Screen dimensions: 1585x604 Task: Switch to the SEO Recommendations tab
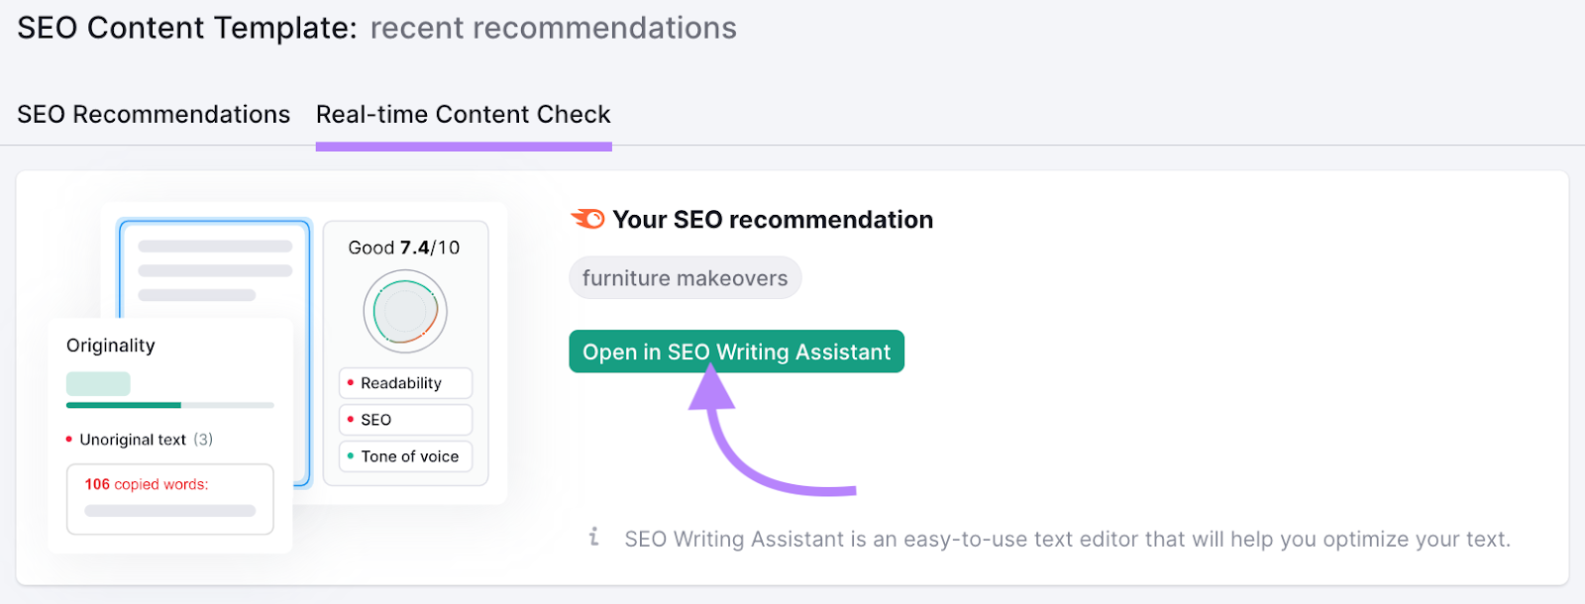pyautogui.click(x=154, y=114)
